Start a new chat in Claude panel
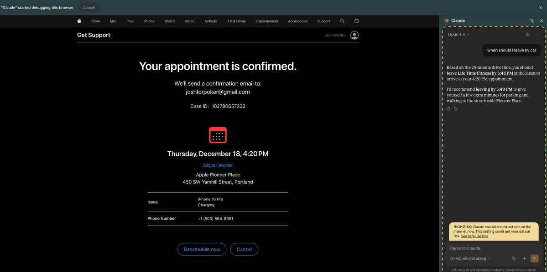The image size is (547, 272). (x=528, y=35)
